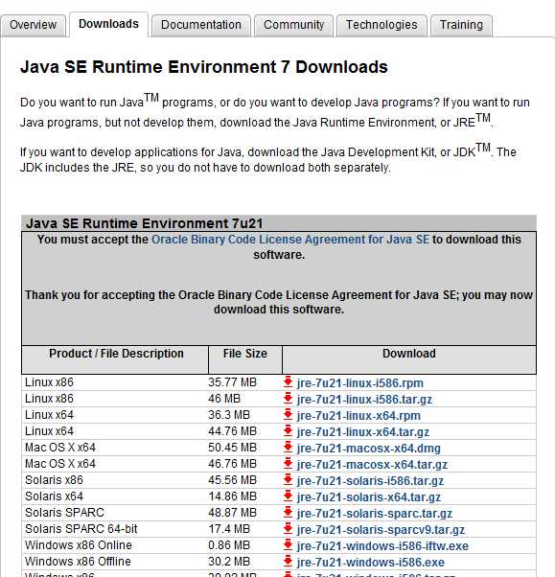Switch to the Documentation tab
Image resolution: width=555 pixels, height=577 pixels.
click(x=201, y=25)
